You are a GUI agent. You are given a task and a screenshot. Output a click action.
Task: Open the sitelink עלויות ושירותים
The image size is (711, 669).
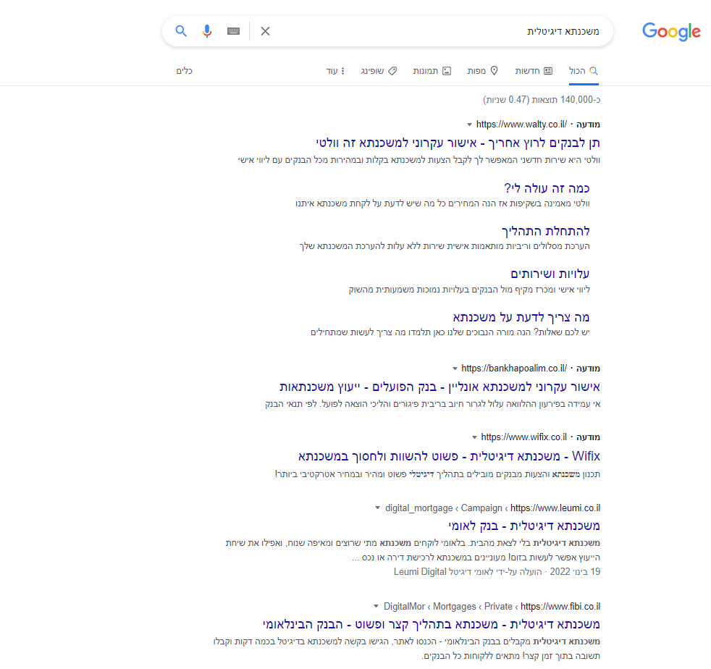[x=550, y=274]
